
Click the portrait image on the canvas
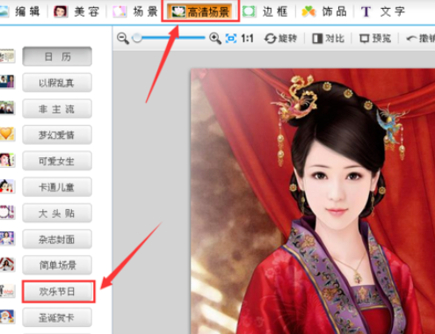[x=313, y=201]
